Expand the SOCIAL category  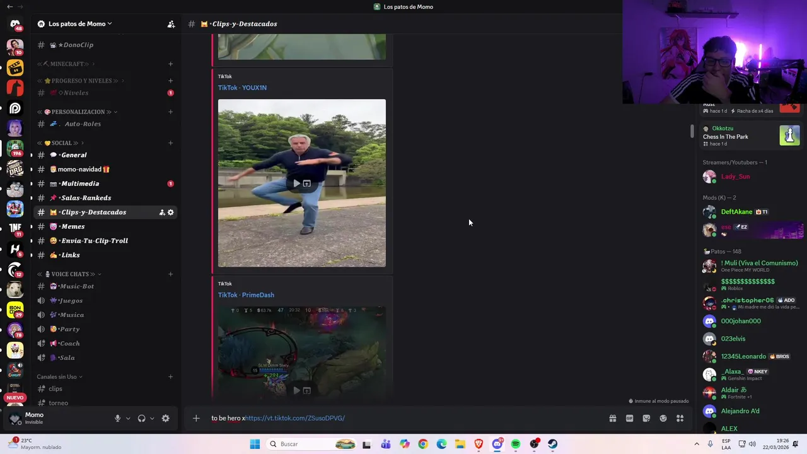pos(61,143)
